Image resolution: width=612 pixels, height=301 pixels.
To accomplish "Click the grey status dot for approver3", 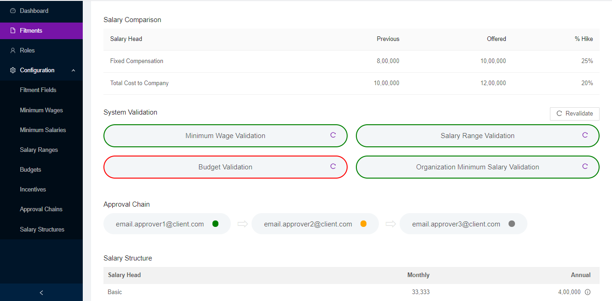I will [x=512, y=224].
